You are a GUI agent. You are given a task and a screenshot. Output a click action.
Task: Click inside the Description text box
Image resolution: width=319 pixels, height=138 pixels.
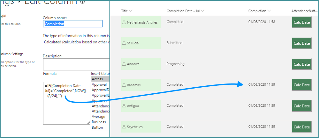[x=76, y=64]
